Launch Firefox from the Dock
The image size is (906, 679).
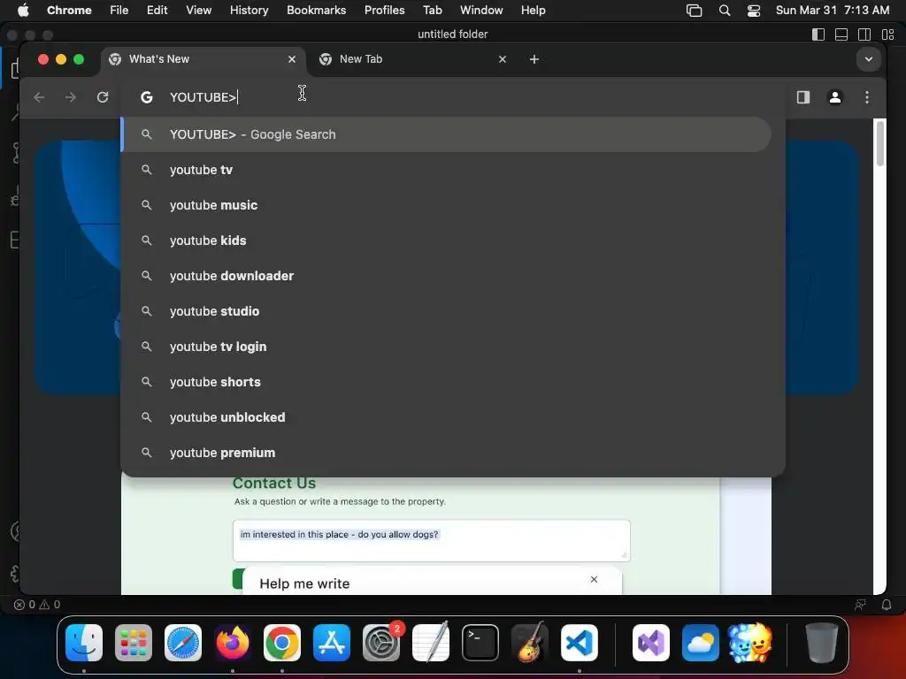233,643
